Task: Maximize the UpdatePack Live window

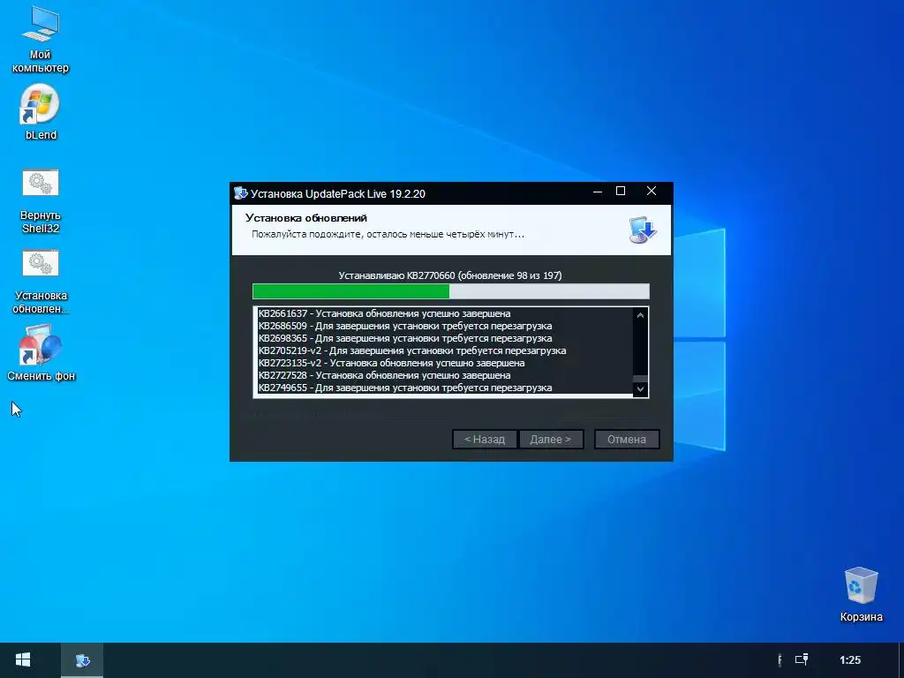Action: (x=621, y=192)
